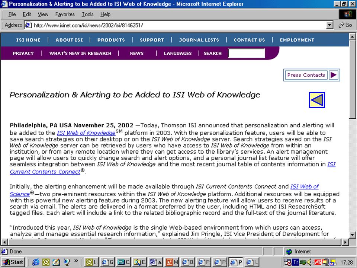The height and width of the screenshot is (268, 357).
Task: Follow the ISI Current Contents Connect link
Action: point(45,172)
